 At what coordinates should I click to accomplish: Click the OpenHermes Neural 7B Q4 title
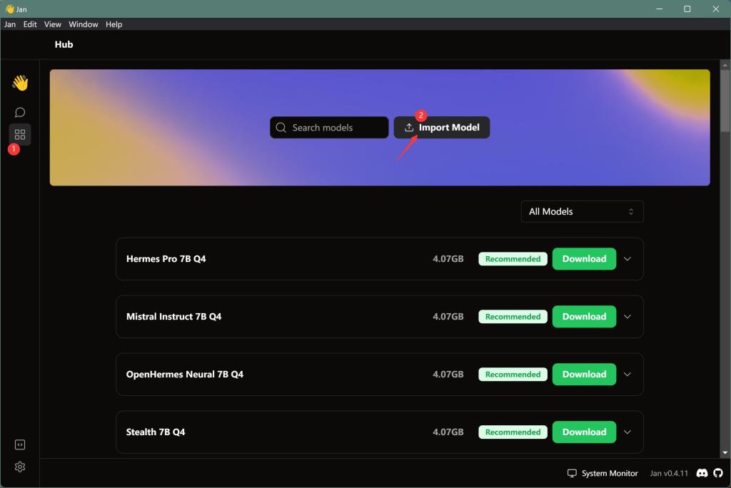185,375
